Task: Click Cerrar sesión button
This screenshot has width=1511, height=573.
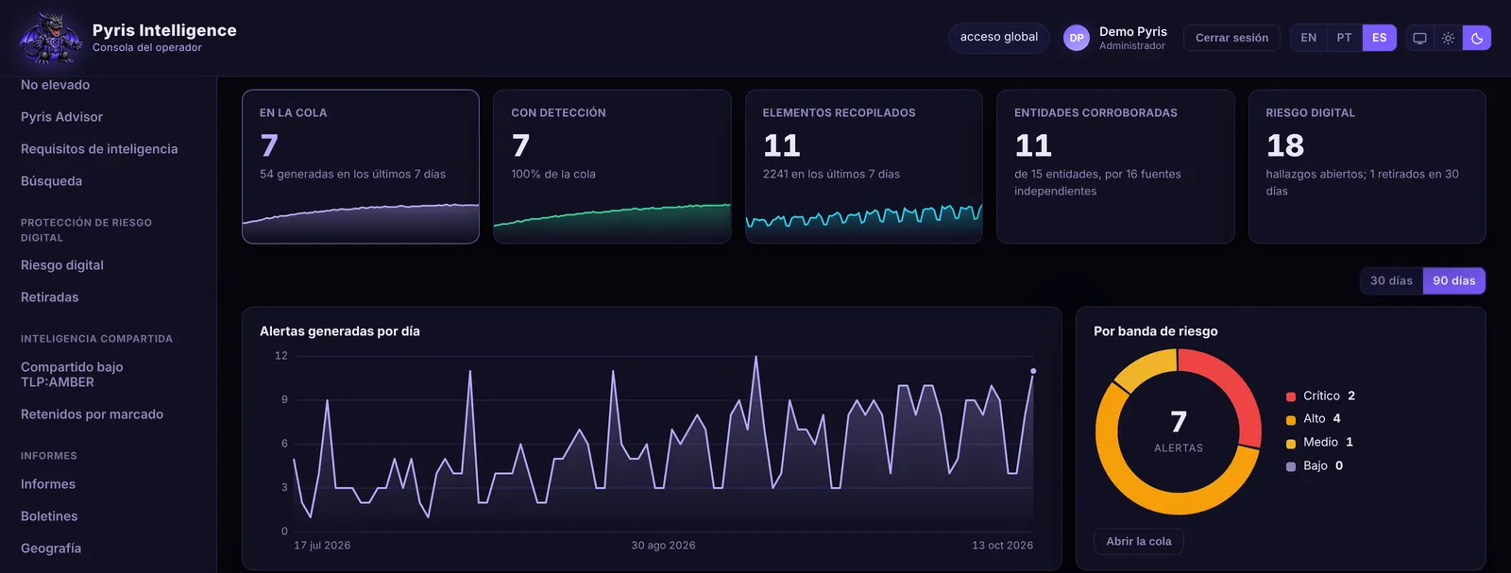Action: click(1231, 38)
